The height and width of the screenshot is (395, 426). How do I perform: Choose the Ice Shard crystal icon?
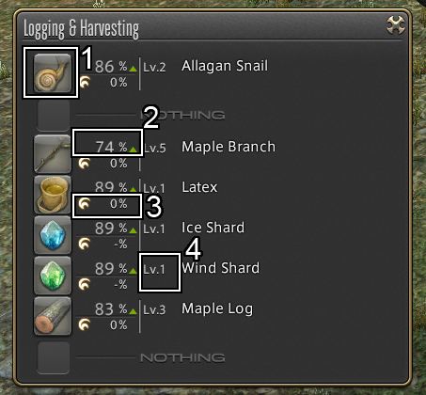(x=53, y=235)
